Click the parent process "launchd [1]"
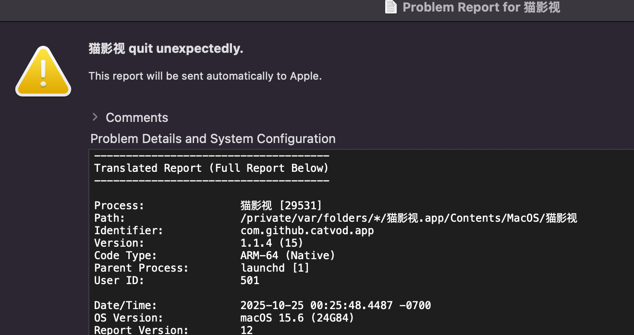 click(275, 268)
